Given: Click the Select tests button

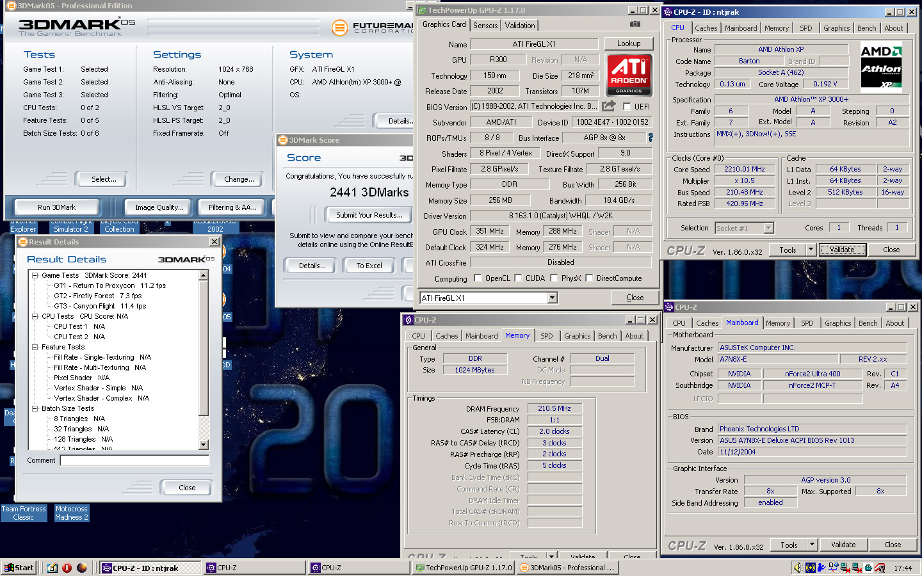Looking at the screenshot, I should pos(103,179).
